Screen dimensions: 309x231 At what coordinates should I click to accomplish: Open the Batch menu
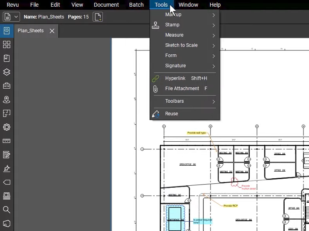click(136, 5)
